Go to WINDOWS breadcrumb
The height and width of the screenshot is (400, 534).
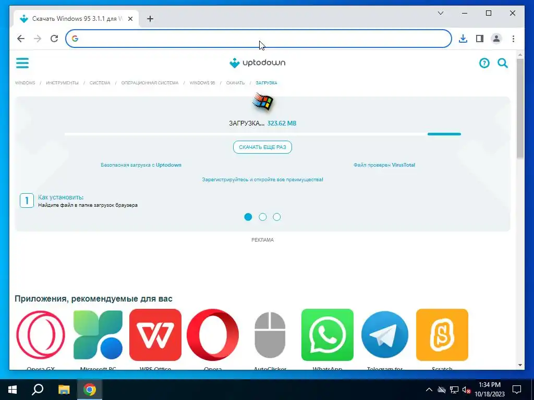(x=25, y=83)
